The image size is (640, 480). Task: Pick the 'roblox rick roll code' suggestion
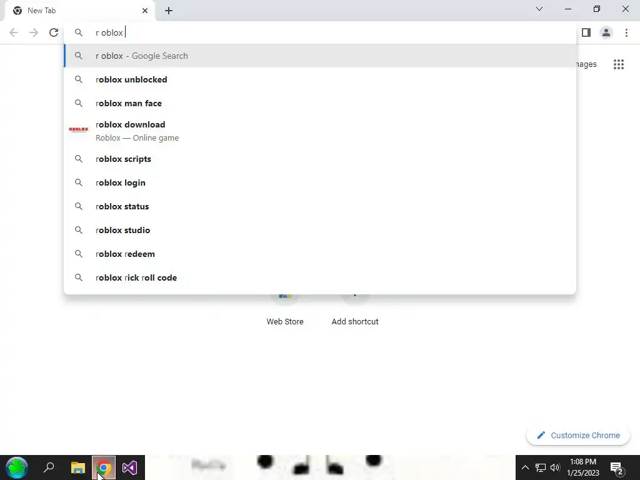pos(320,277)
